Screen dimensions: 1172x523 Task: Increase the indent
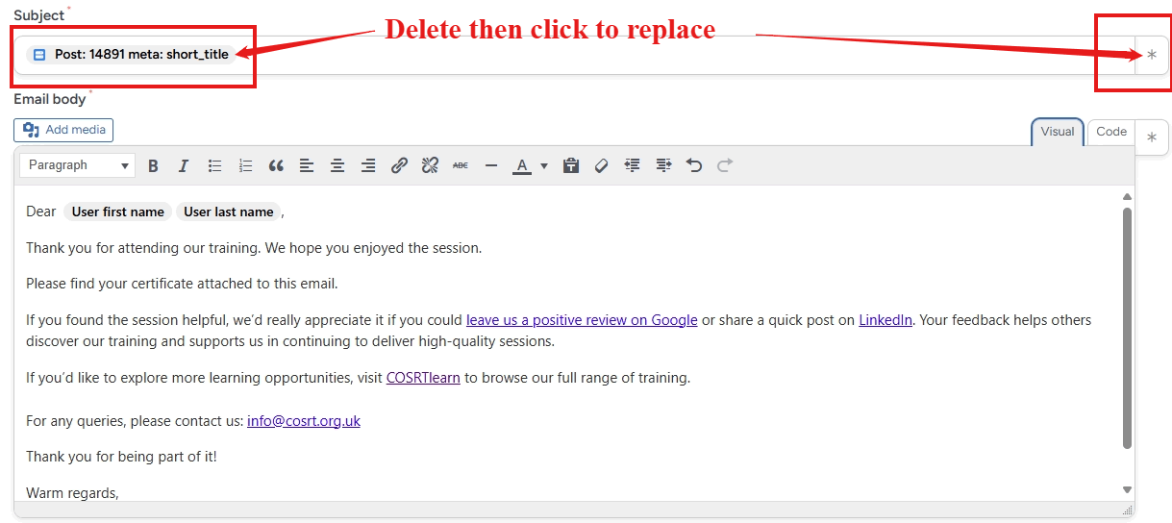663,165
